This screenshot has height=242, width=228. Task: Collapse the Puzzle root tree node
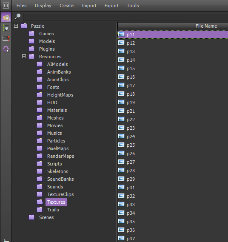(x=16, y=26)
